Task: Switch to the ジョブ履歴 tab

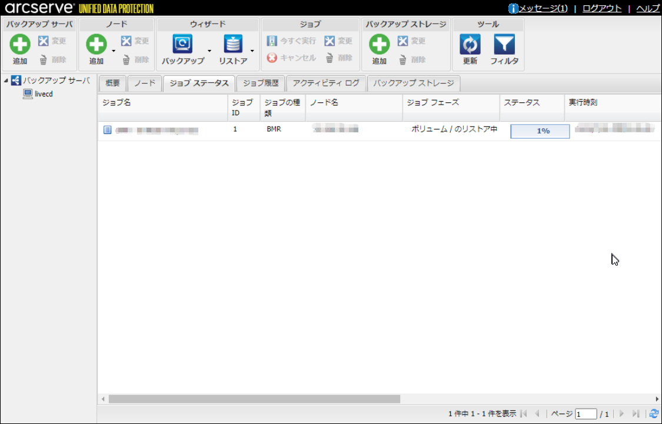Action: click(261, 84)
